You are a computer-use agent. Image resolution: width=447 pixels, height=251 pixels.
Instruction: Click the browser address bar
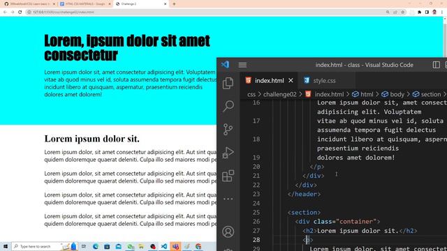(217, 12)
